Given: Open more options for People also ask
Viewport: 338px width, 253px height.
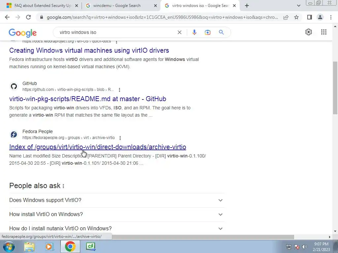Looking at the screenshot, I should tap(63, 186).
